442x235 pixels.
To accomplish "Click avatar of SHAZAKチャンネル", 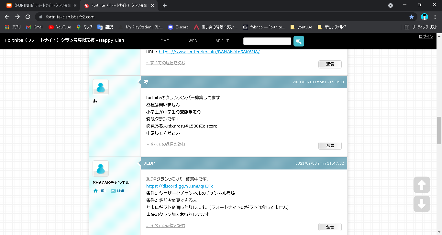I will [x=101, y=169].
